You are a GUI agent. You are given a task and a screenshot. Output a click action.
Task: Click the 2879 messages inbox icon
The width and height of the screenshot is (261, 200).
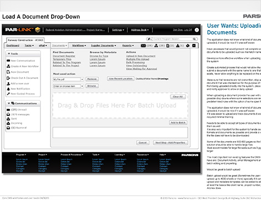(x=8, y=114)
